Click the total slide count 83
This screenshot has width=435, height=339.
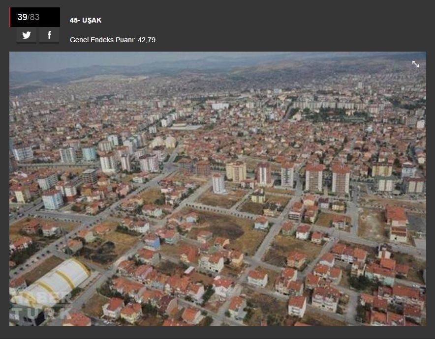point(34,17)
